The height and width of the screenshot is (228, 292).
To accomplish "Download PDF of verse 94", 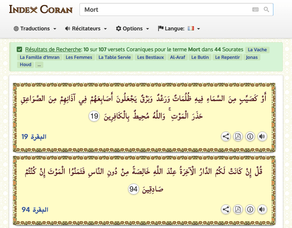I will tap(238, 209).
